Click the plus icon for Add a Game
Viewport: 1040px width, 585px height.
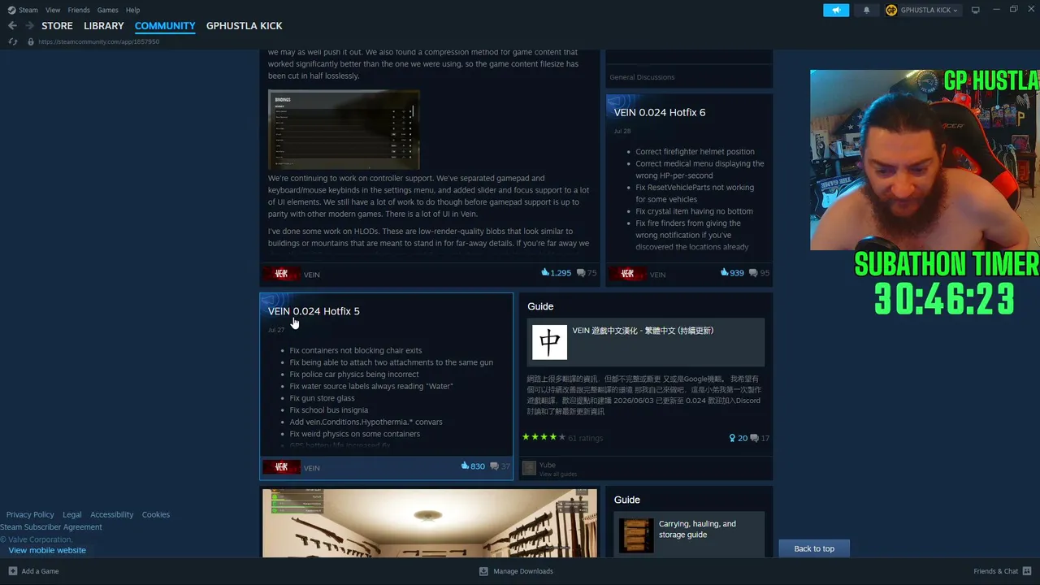pos(12,571)
